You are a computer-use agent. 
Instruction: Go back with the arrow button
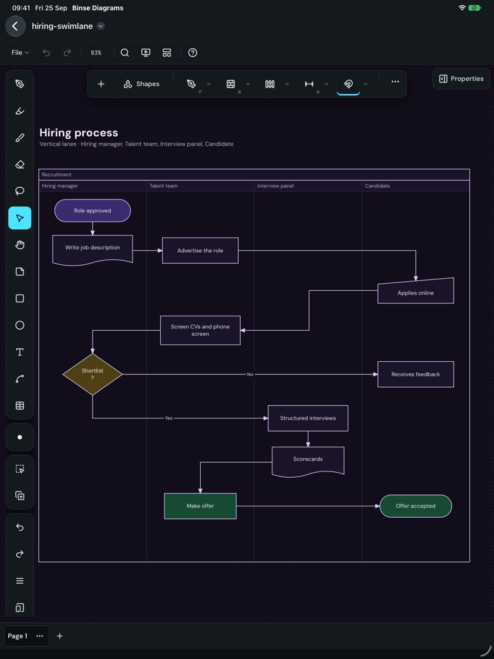[15, 26]
